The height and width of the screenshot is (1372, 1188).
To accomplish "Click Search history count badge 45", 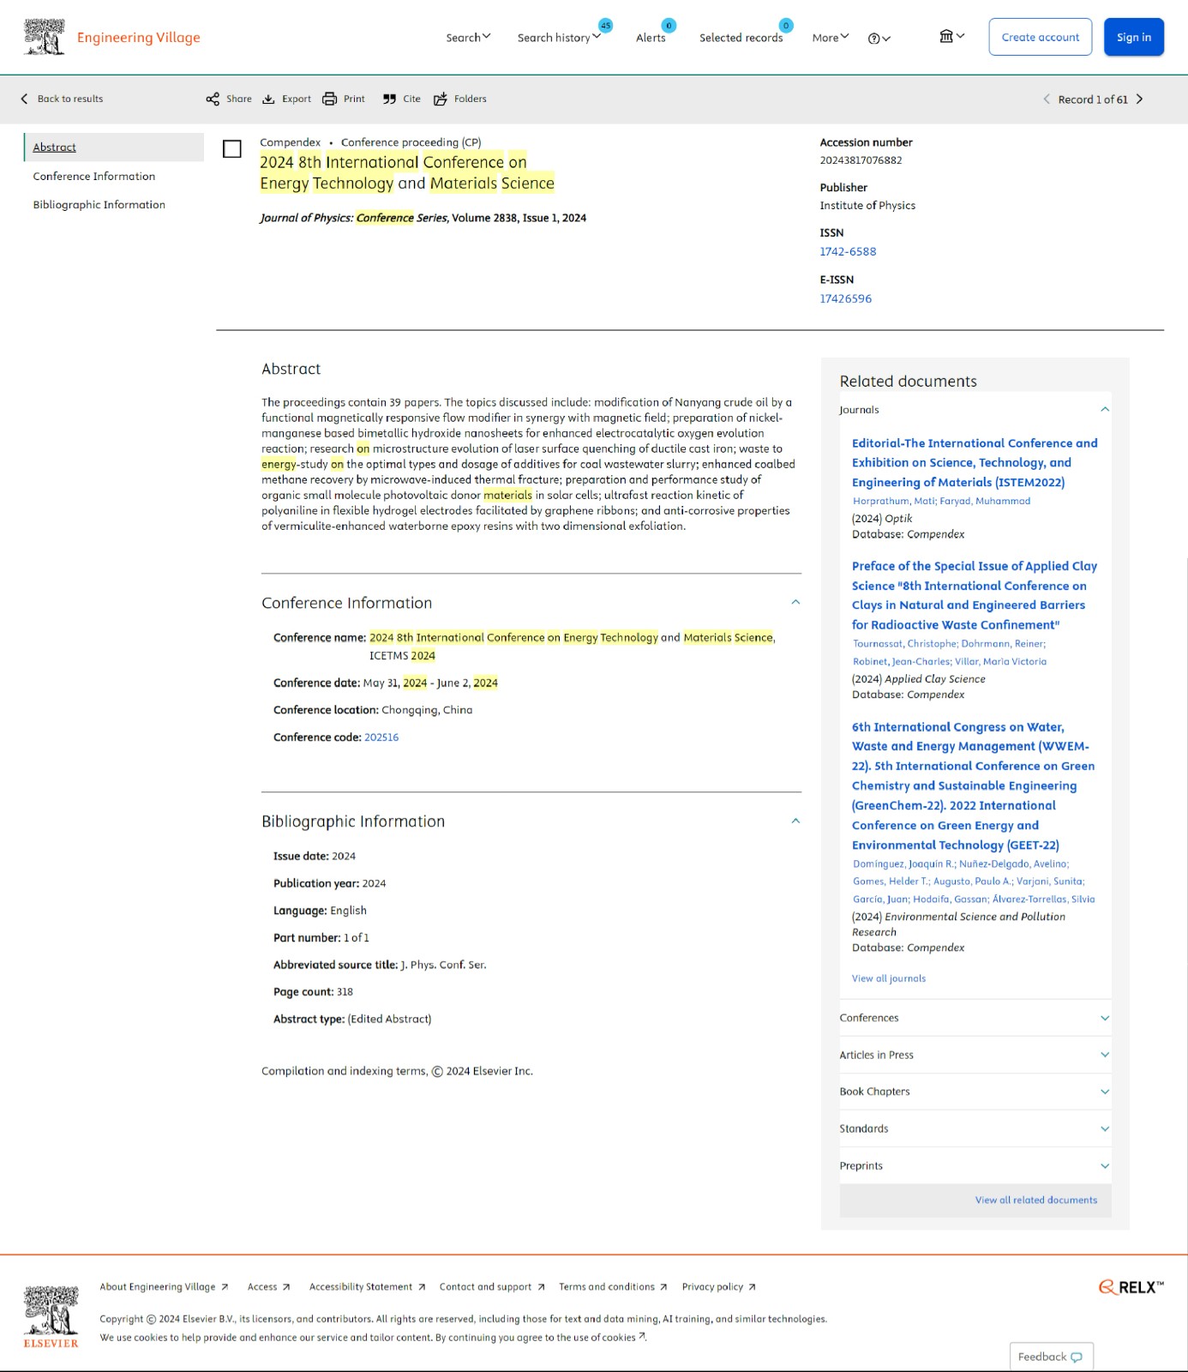I will coord(605,26).
